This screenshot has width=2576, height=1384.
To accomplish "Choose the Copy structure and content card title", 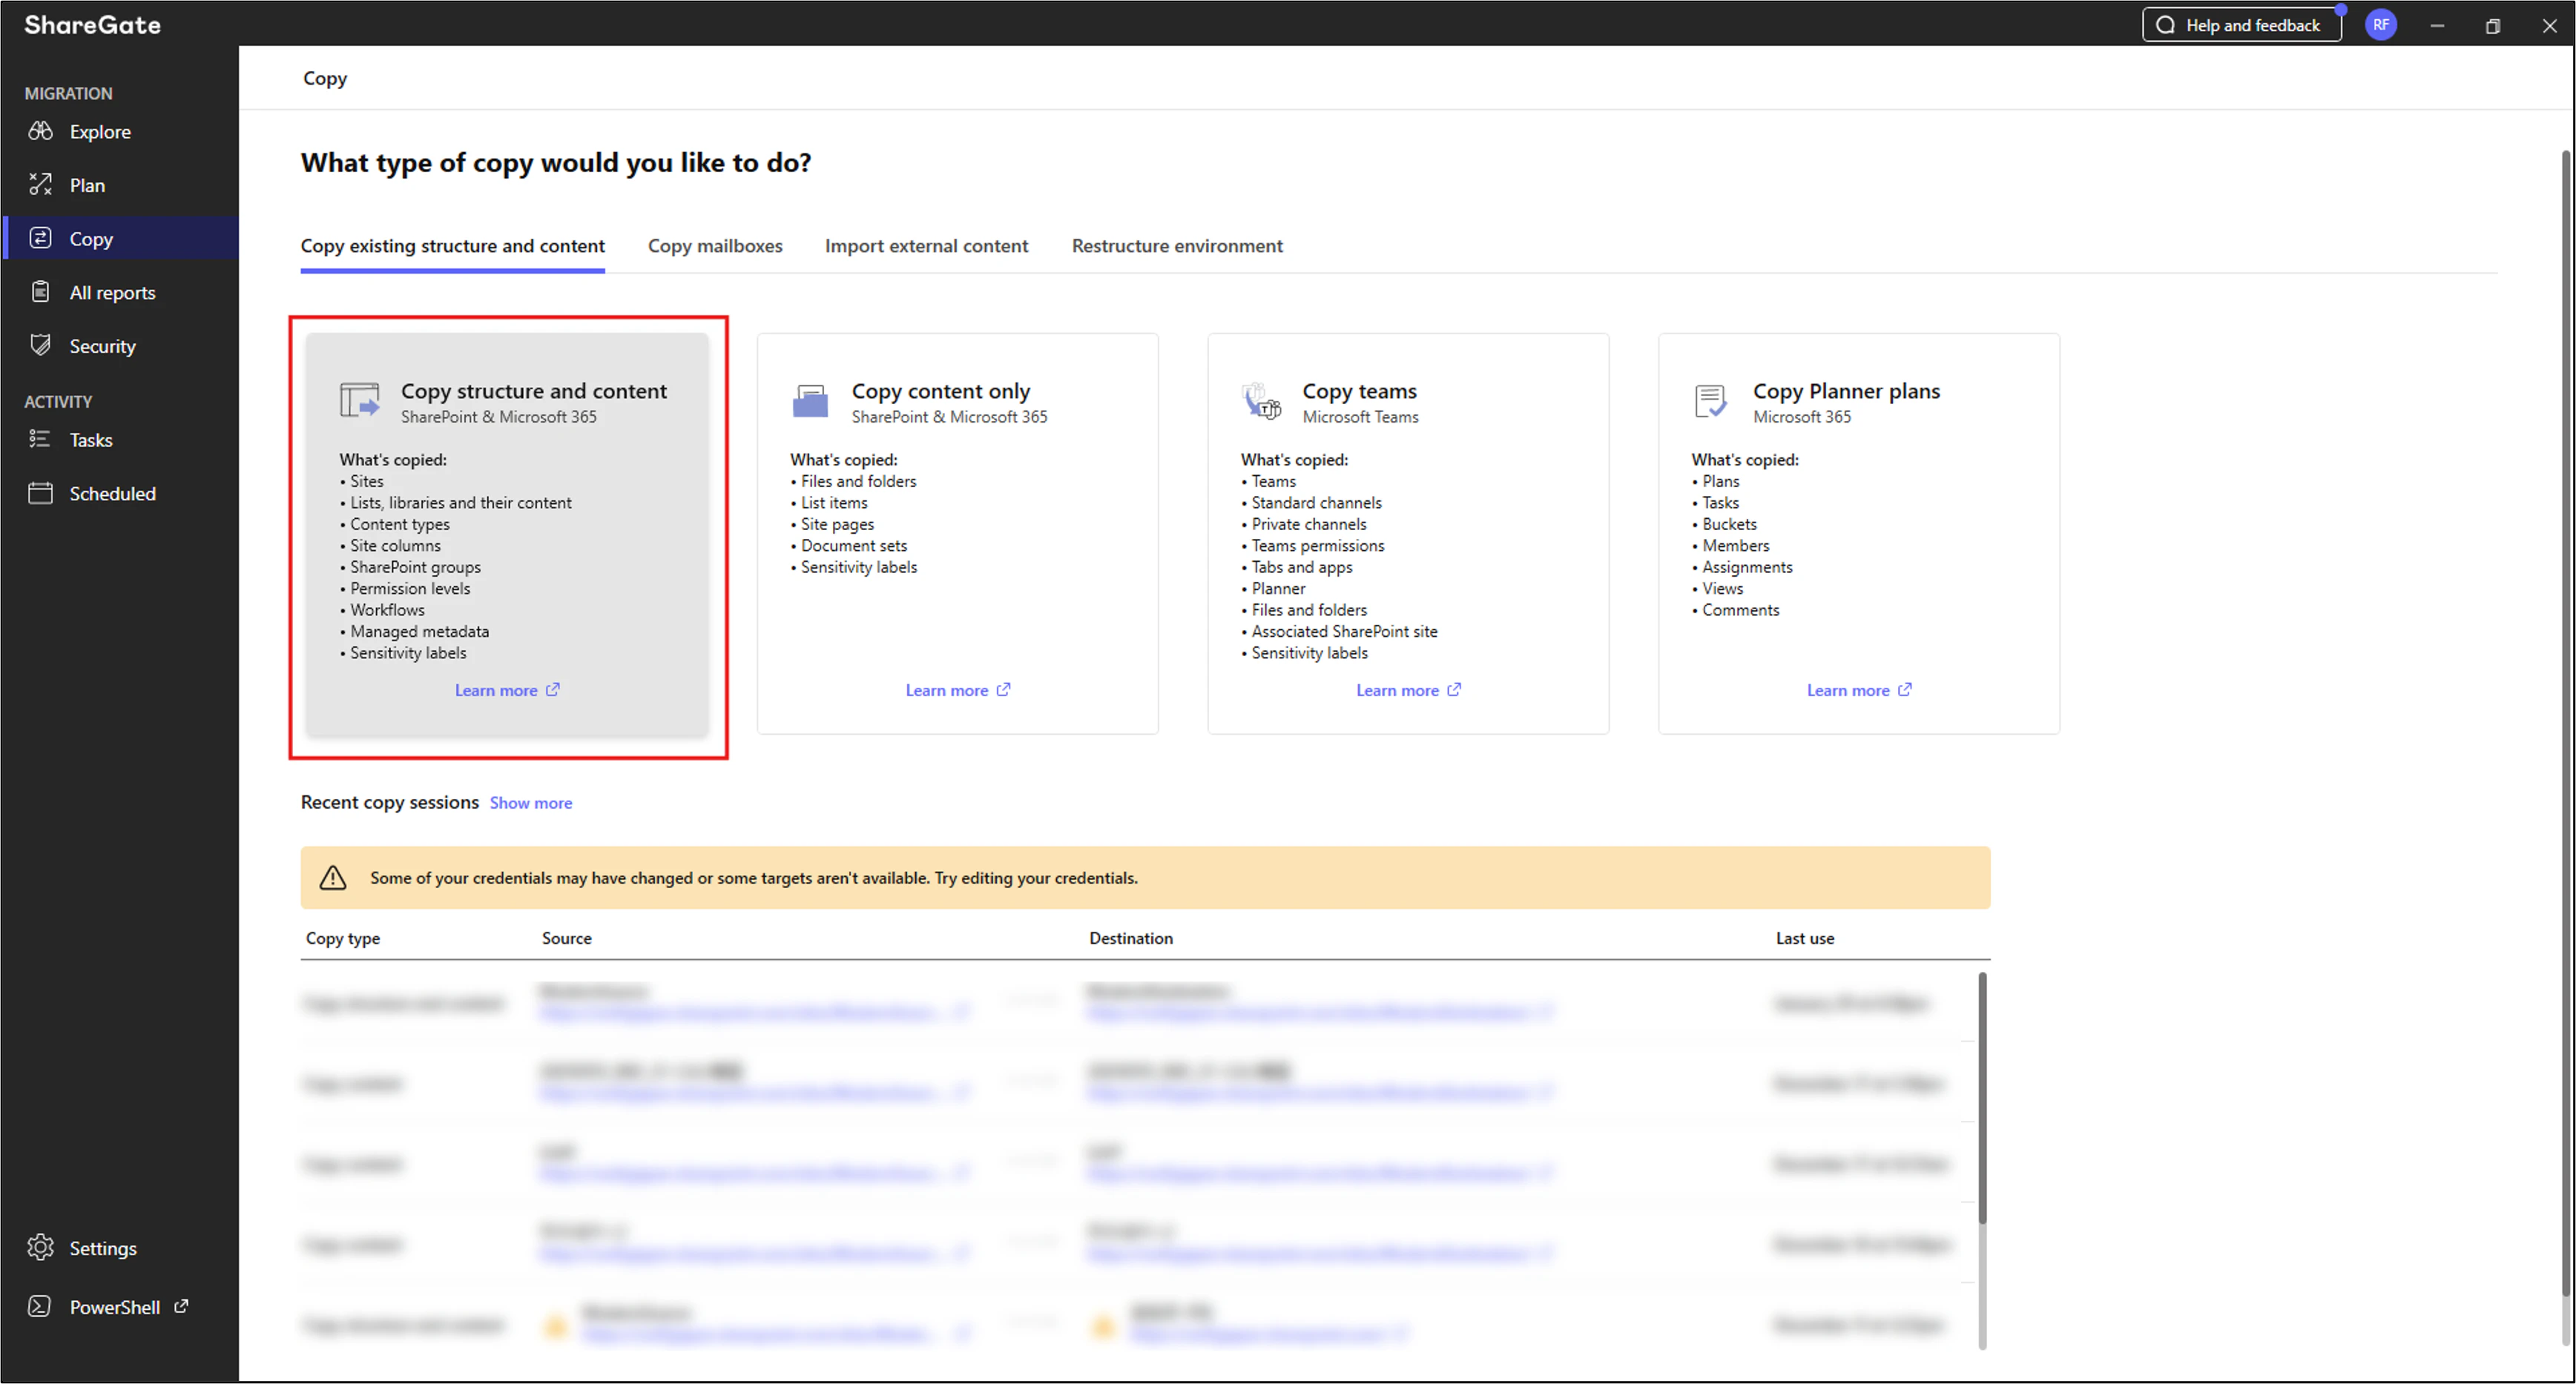I will (x=534, y=391).
